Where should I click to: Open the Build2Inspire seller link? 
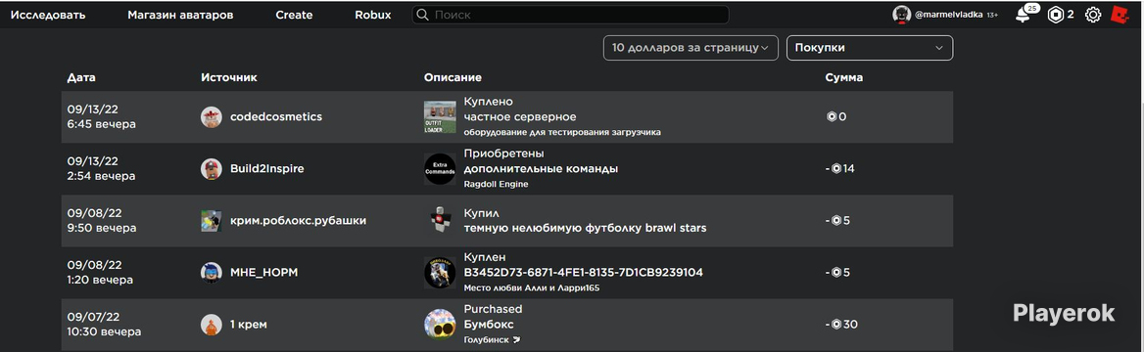267,168
